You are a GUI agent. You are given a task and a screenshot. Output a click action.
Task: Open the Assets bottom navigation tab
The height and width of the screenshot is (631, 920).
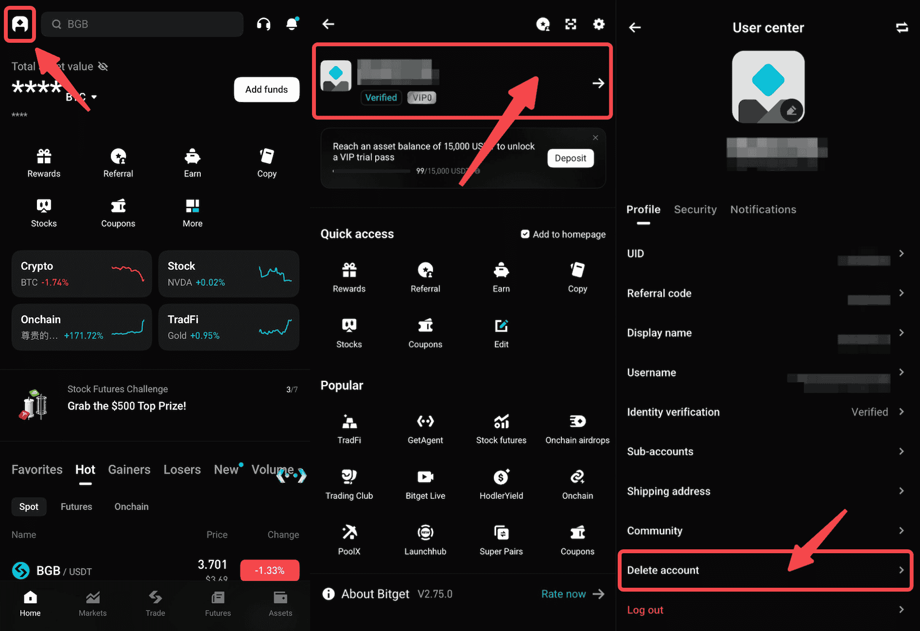(x=280, y=604)
